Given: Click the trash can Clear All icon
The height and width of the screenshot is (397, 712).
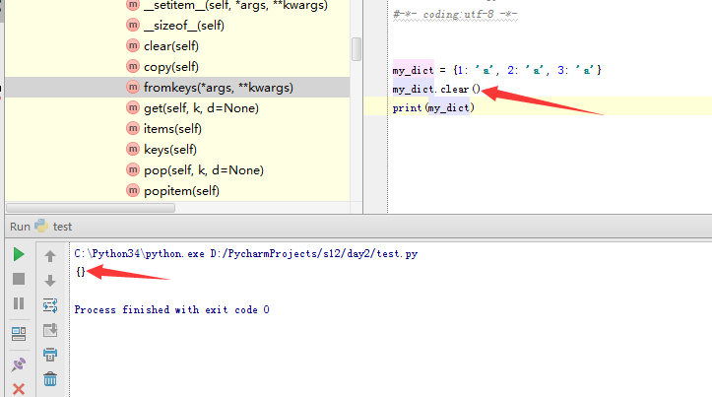Looking at the screenshot, I should [x=50, y=379].
